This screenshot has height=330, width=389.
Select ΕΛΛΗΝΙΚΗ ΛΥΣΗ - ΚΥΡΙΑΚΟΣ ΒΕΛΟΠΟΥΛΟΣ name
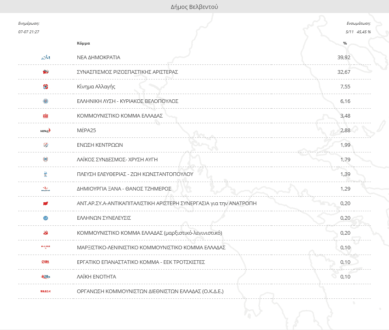pyautogui.click(x=128, y=101)
